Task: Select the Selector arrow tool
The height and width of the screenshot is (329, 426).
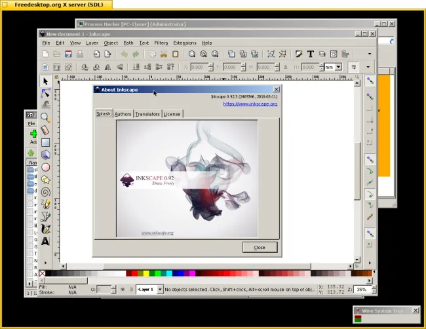Action: pos(45,81)
